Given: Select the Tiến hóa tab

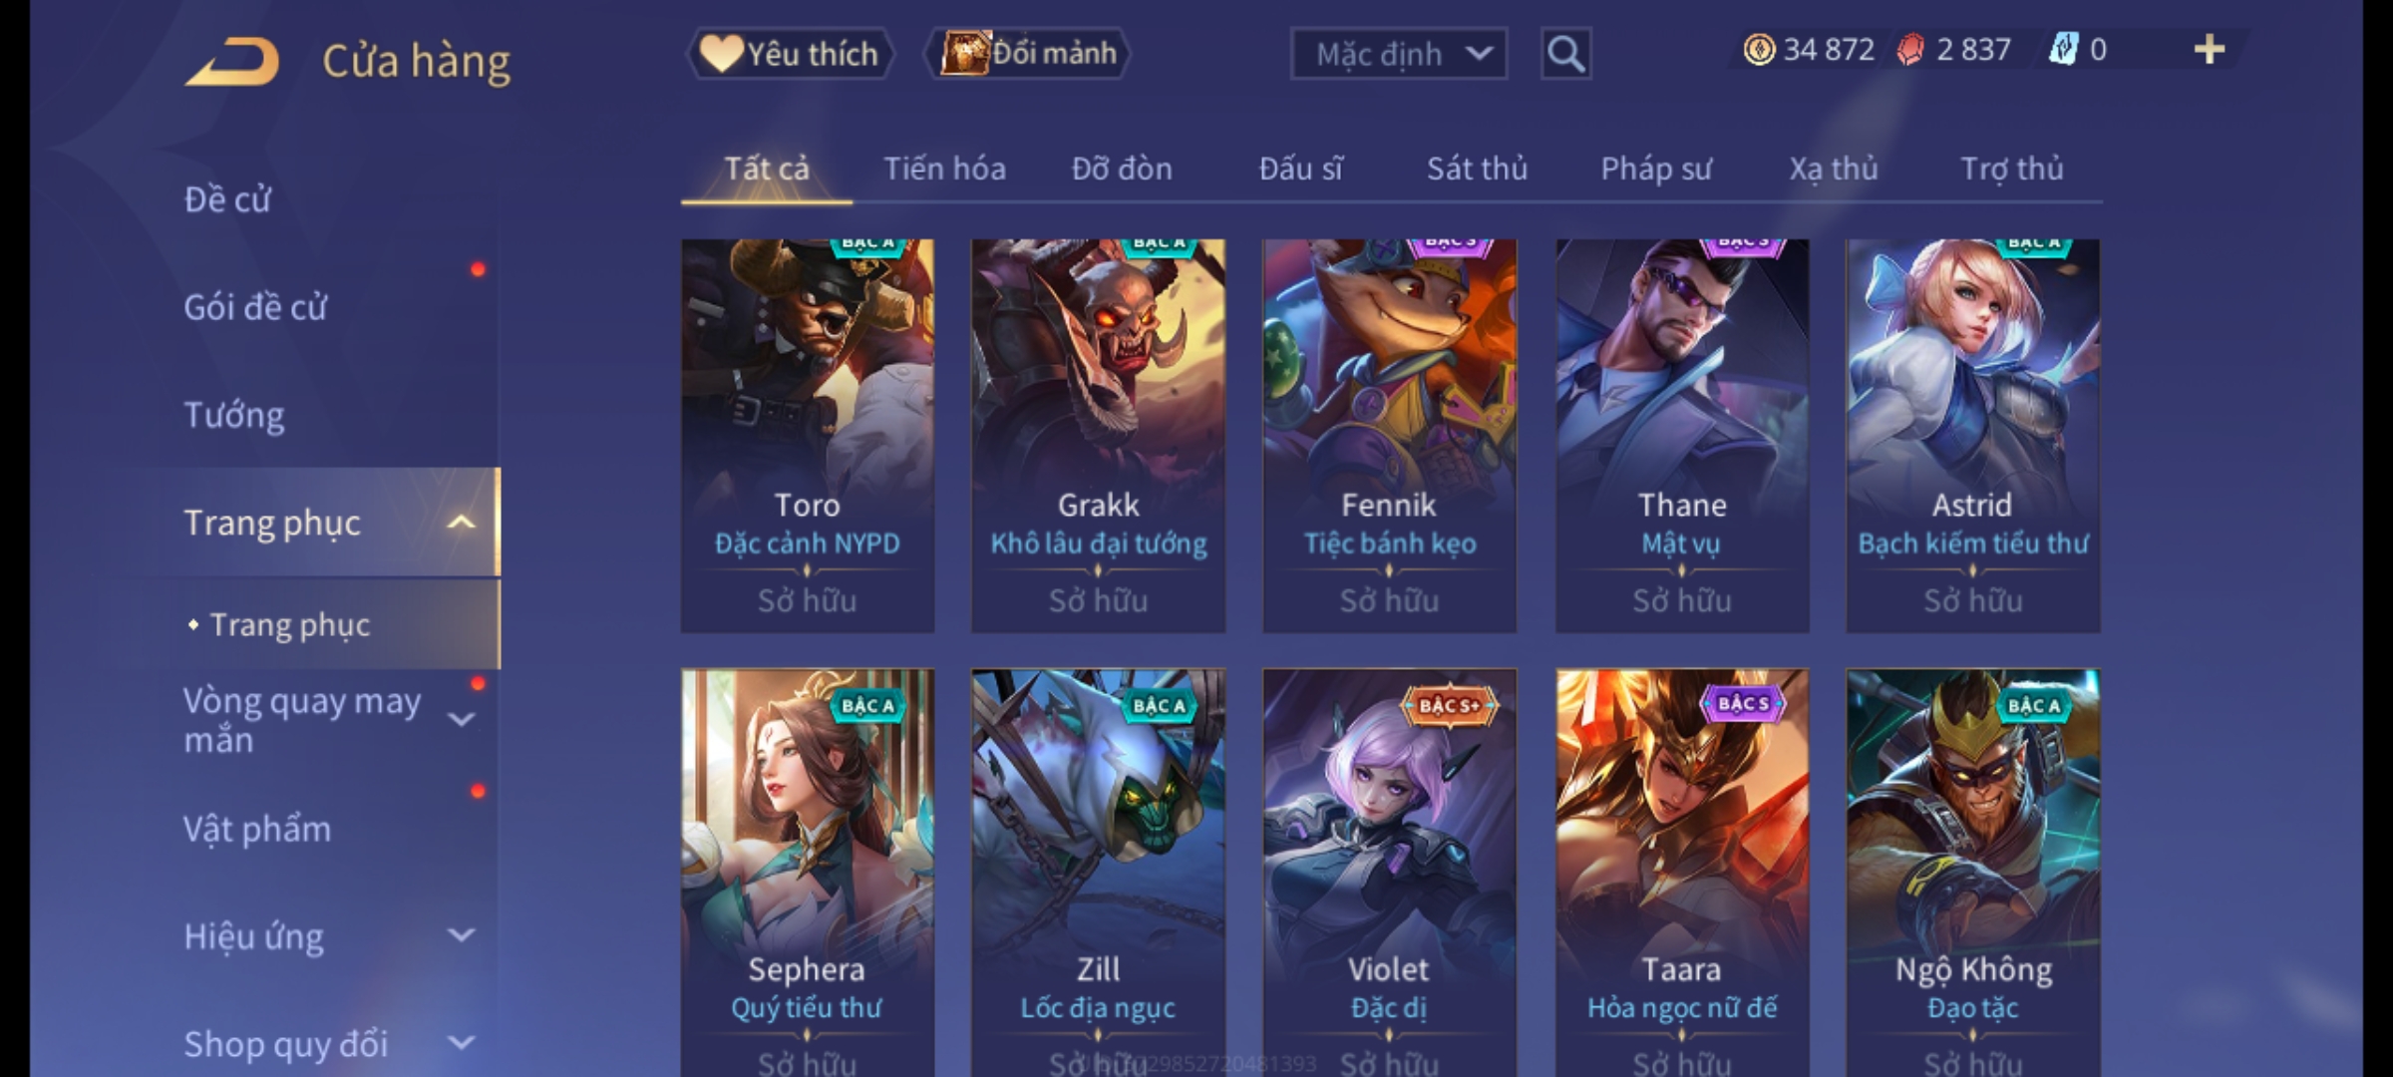Looking at the screenshot, I should pos(944,169).
